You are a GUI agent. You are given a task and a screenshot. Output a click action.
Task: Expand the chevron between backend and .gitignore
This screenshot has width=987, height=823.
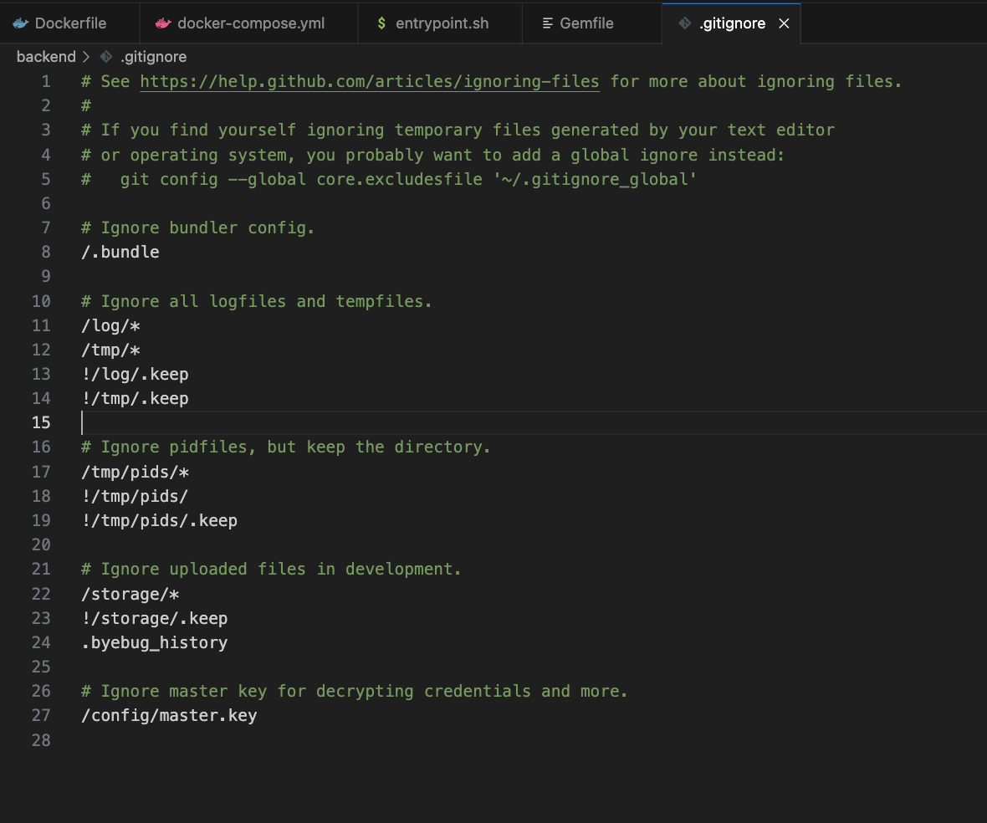click(86, 56)
